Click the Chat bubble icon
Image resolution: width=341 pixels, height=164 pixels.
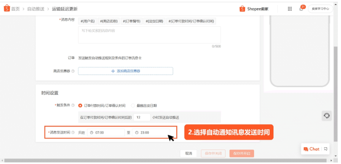306,149
